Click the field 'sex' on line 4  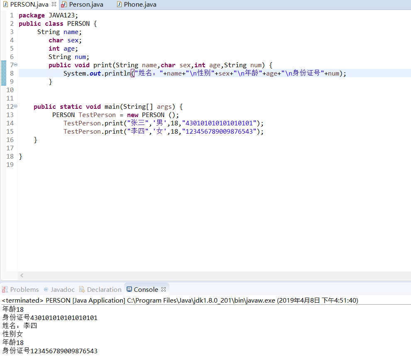coord(73,40)
